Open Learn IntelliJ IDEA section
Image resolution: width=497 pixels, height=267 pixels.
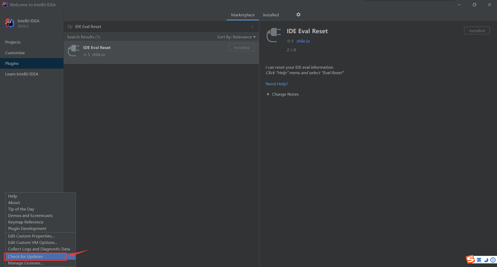click(32, 74)
